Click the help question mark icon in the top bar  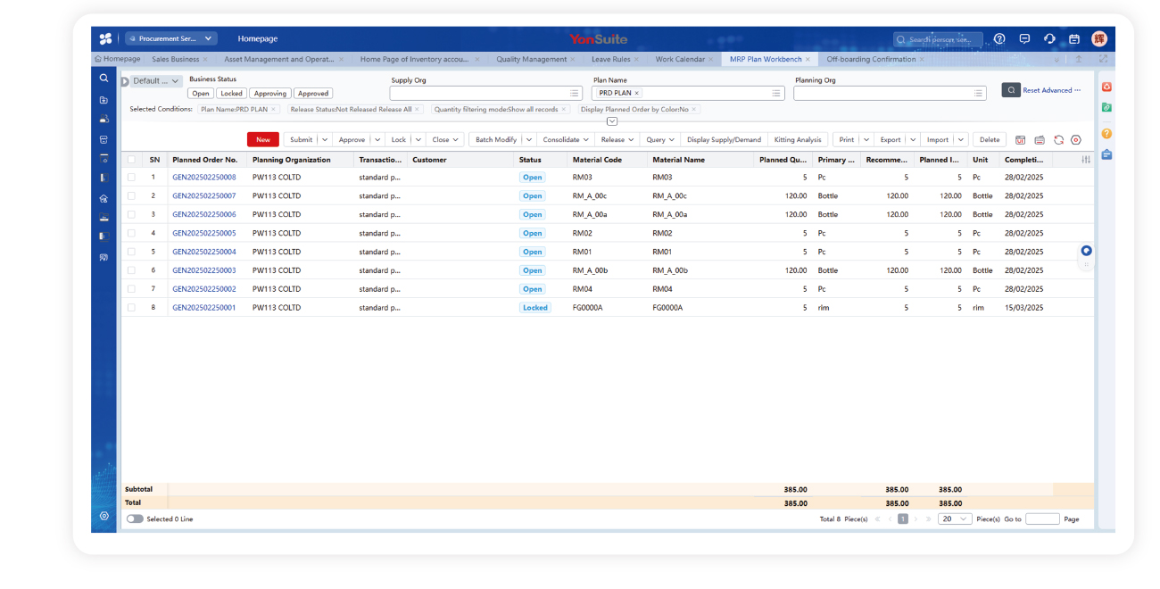coord(999,39)
